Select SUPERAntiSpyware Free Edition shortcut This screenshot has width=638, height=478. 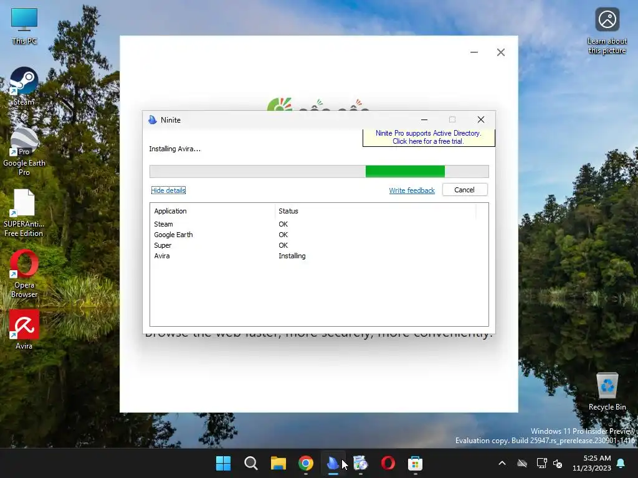tap(24, 213)
